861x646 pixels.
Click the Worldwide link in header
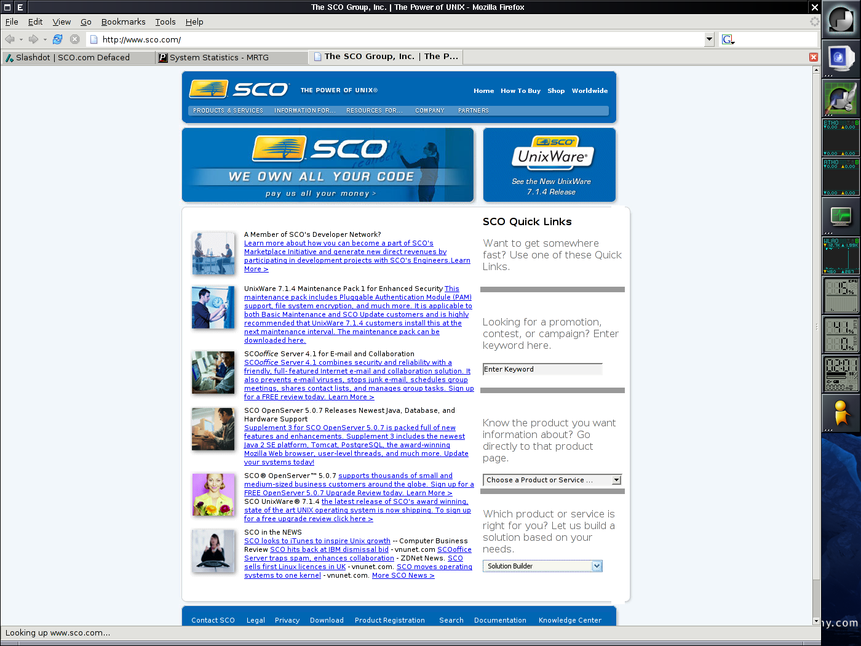(x=589, y=90)
